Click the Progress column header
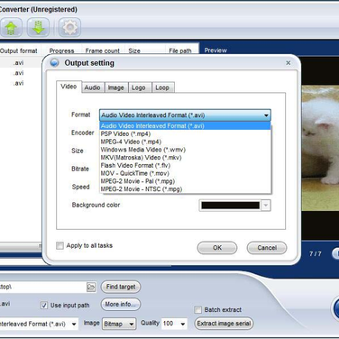Image resolution: width=339 pixels, height=339 pixels. (x=61, y=50)
